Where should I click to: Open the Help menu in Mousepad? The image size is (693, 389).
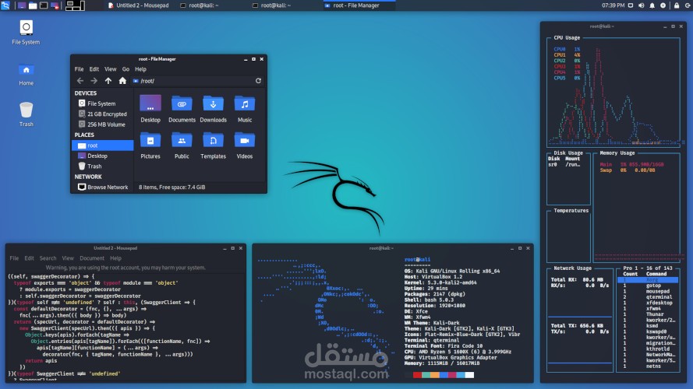(116, 258)
